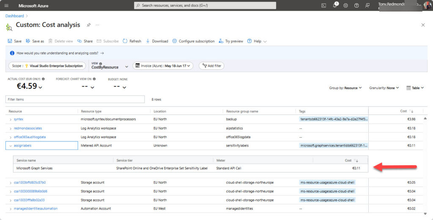Image resolution: width=433 pixels, height=220 pixels.
Task: Click scrollbar down arrow in the table
Action: (425, 214)
